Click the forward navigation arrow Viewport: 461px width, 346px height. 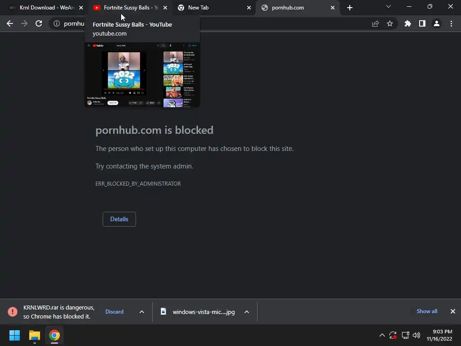tap(24, 23)
